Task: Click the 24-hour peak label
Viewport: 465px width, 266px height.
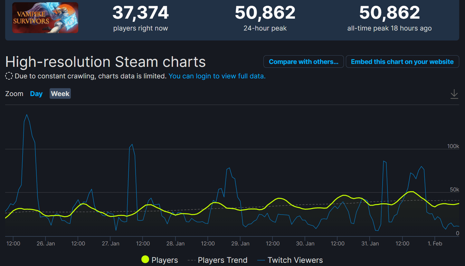Action: [265, 28]
